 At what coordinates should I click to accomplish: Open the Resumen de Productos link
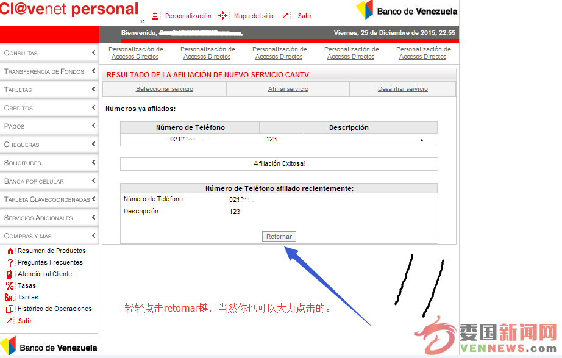(x=52, y=251)
